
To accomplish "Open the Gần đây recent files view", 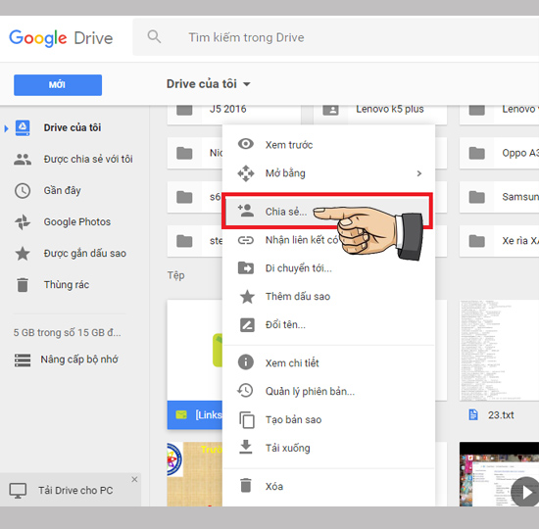I will [x=62, y=190].
